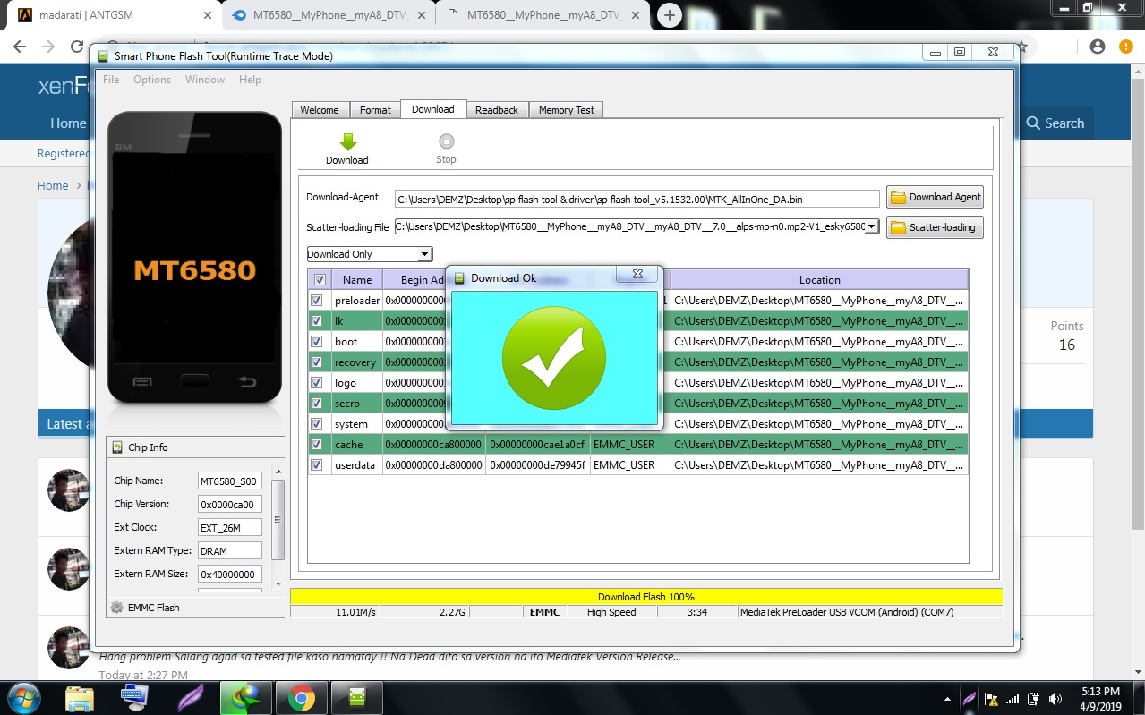
Task: Click the green checkmark success image
Action: coord(554,358)
